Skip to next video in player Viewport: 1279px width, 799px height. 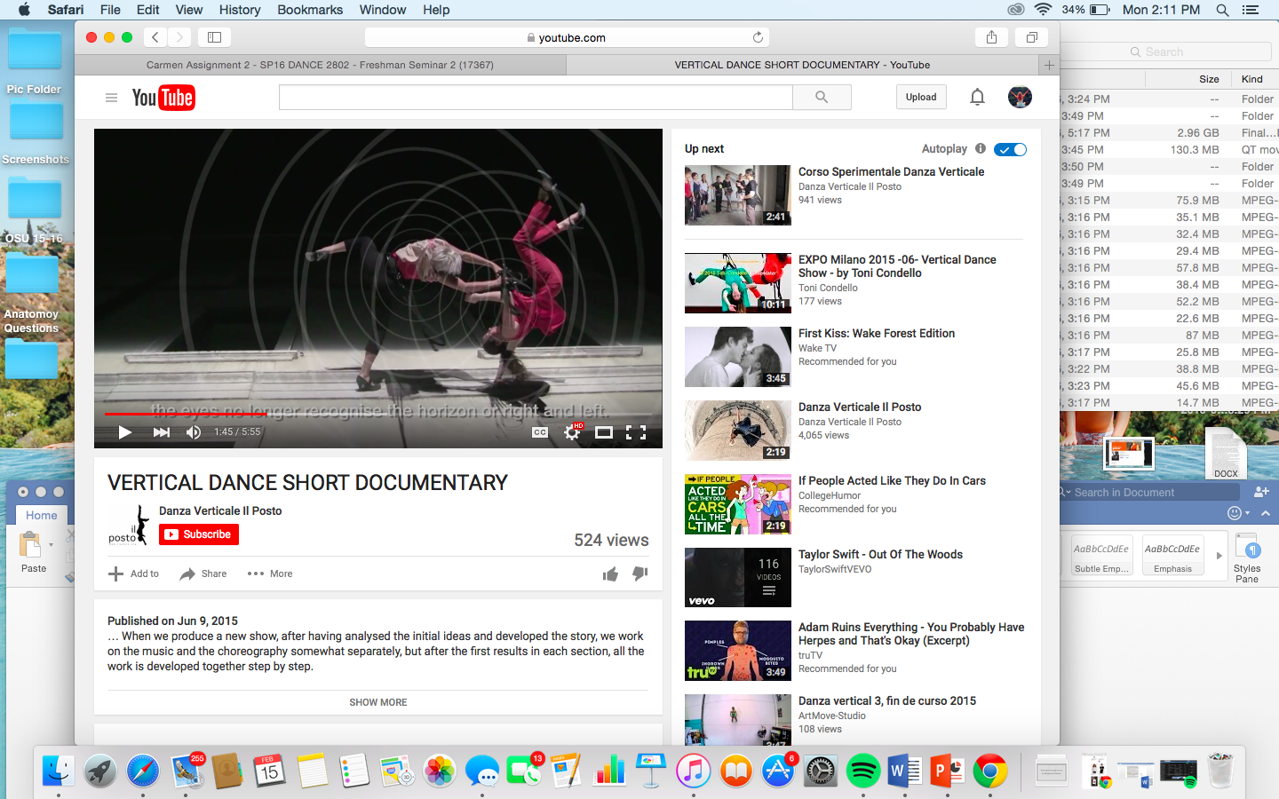pos(161,432)
